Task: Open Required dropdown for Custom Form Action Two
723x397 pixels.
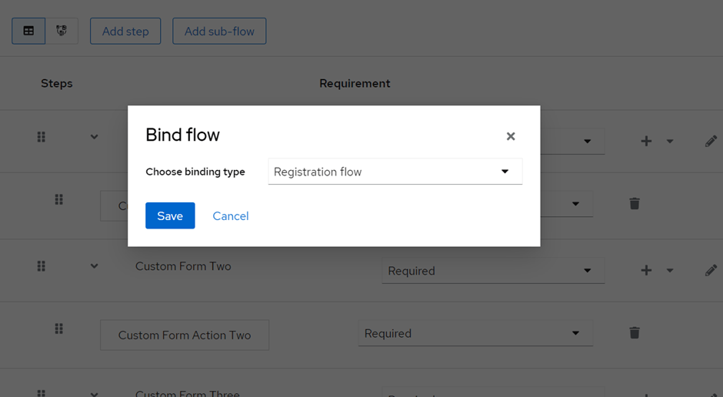Action: click(475, 333)
